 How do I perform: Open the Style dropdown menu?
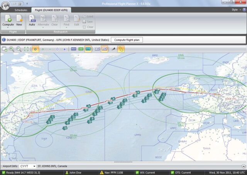(236, 9)
